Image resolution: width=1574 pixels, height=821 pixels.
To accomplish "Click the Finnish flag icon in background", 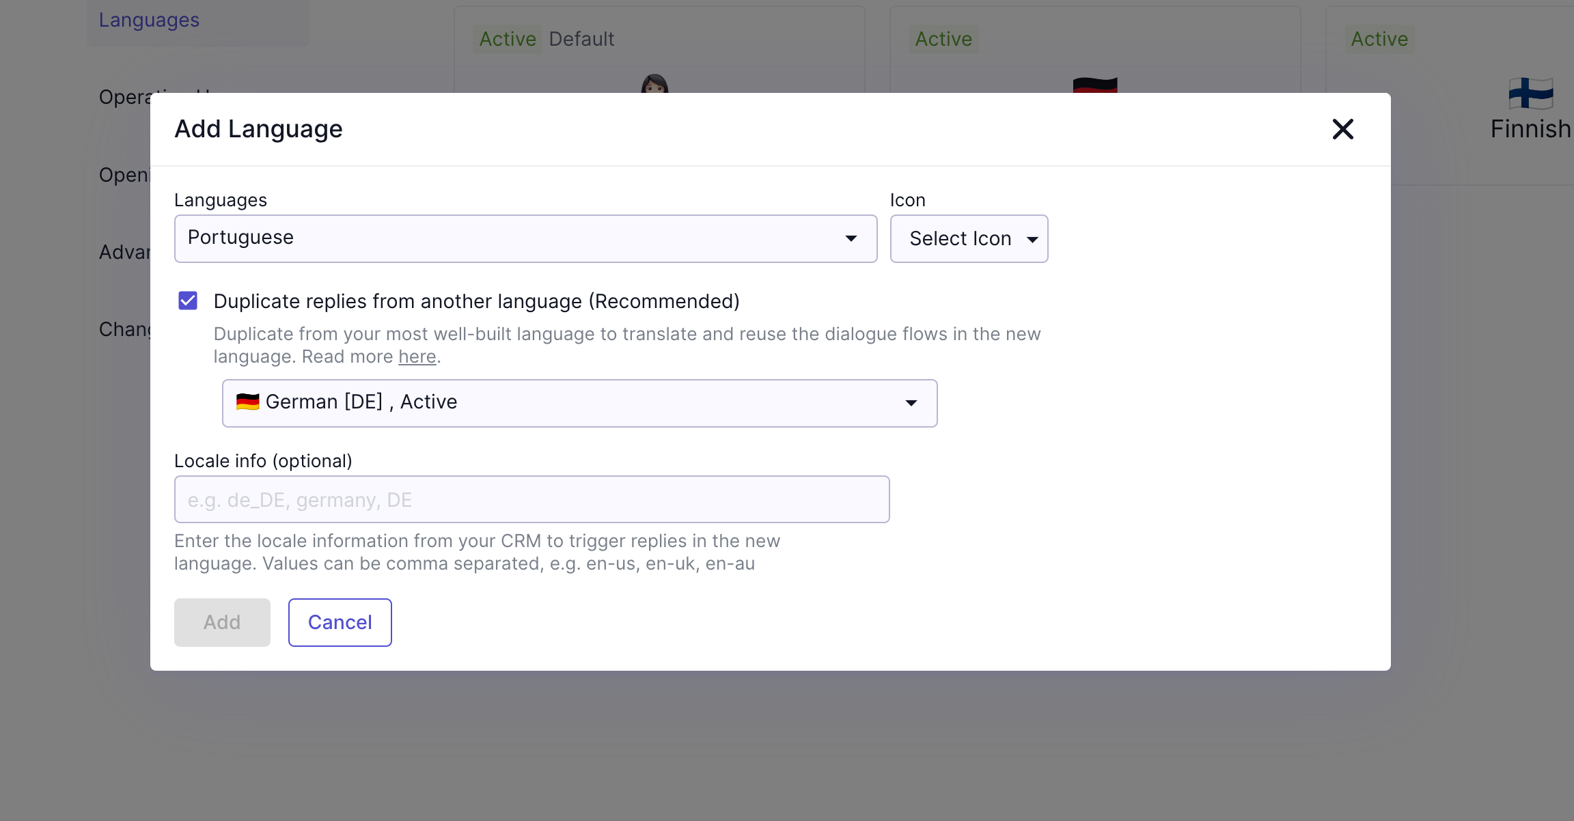I will (x=1531, y=94).
